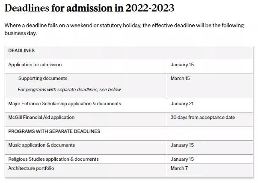Select the McGill Financial Aid application label

[42, 117]
